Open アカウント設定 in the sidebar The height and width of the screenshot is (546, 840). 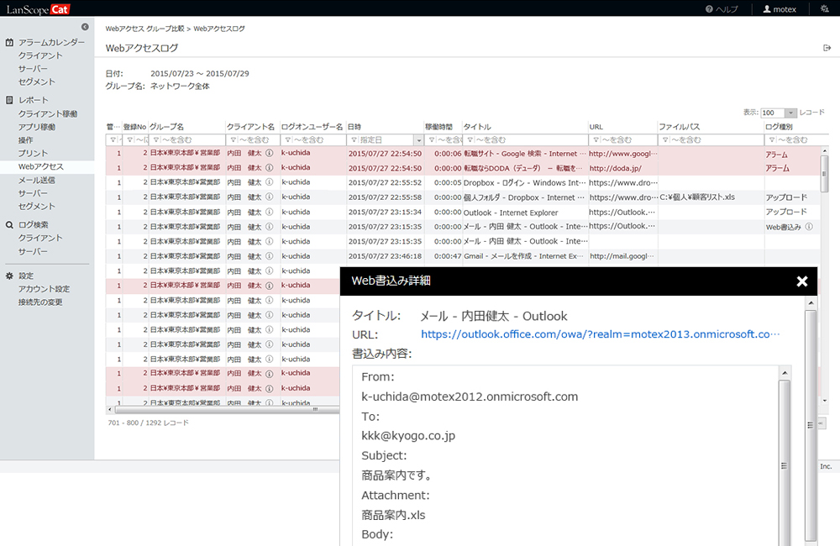point(44,289)
